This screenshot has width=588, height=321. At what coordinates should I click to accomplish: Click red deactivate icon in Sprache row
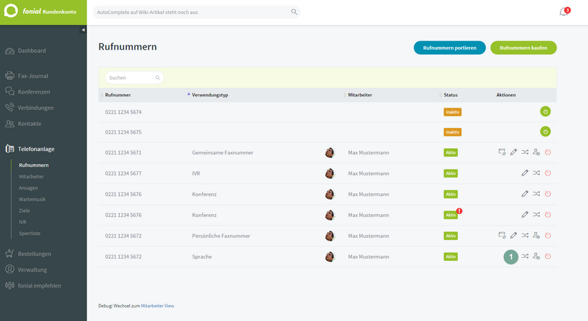tap(548, 256)
